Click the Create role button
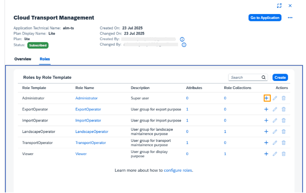 pos(280,78)
